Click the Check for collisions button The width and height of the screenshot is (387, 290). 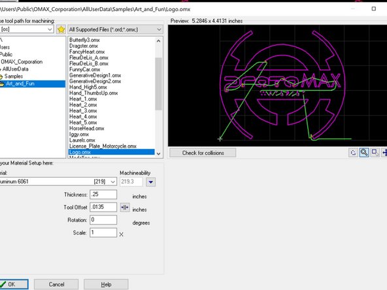(x=203, y=153)
